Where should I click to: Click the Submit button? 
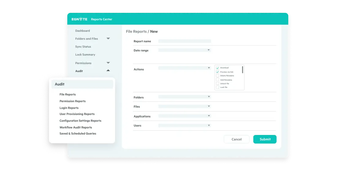point(265,139)
